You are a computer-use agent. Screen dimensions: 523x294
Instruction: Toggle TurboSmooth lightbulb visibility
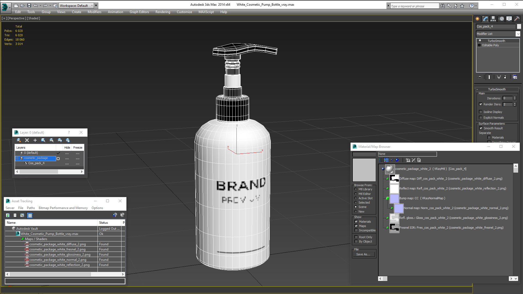(x=480, y=41)
